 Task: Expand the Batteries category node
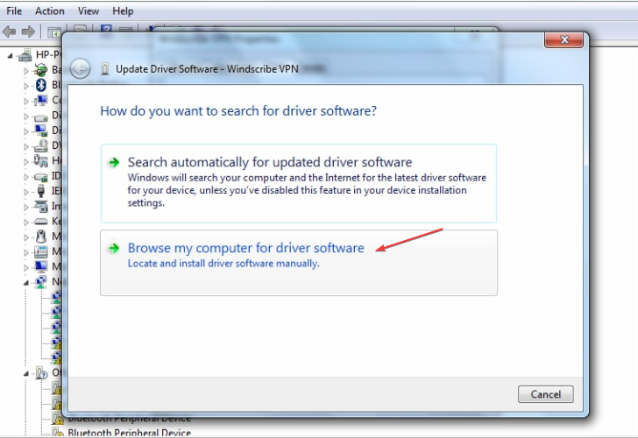click(26, 71)
